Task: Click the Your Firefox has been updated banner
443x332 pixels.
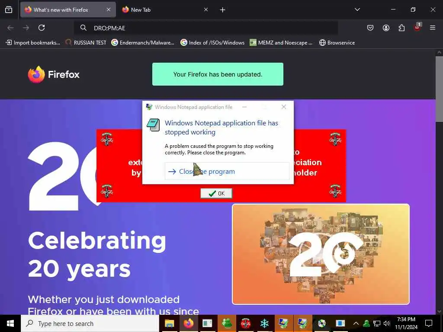Action: click(218, 74)
